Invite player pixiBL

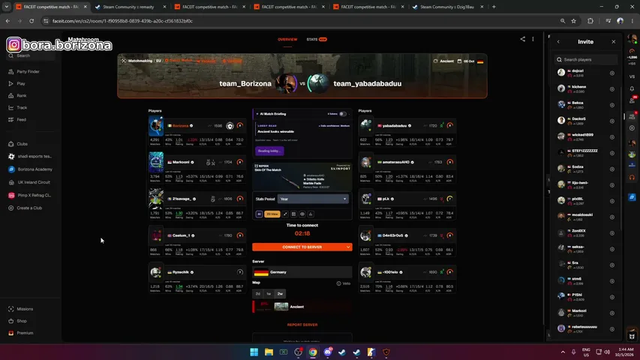(x=611, y=201)
